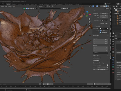
Task: Select rendered viewport shading mode
Action: 108,6
